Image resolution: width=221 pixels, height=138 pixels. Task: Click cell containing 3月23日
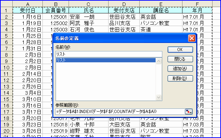(x=28, y=125)
